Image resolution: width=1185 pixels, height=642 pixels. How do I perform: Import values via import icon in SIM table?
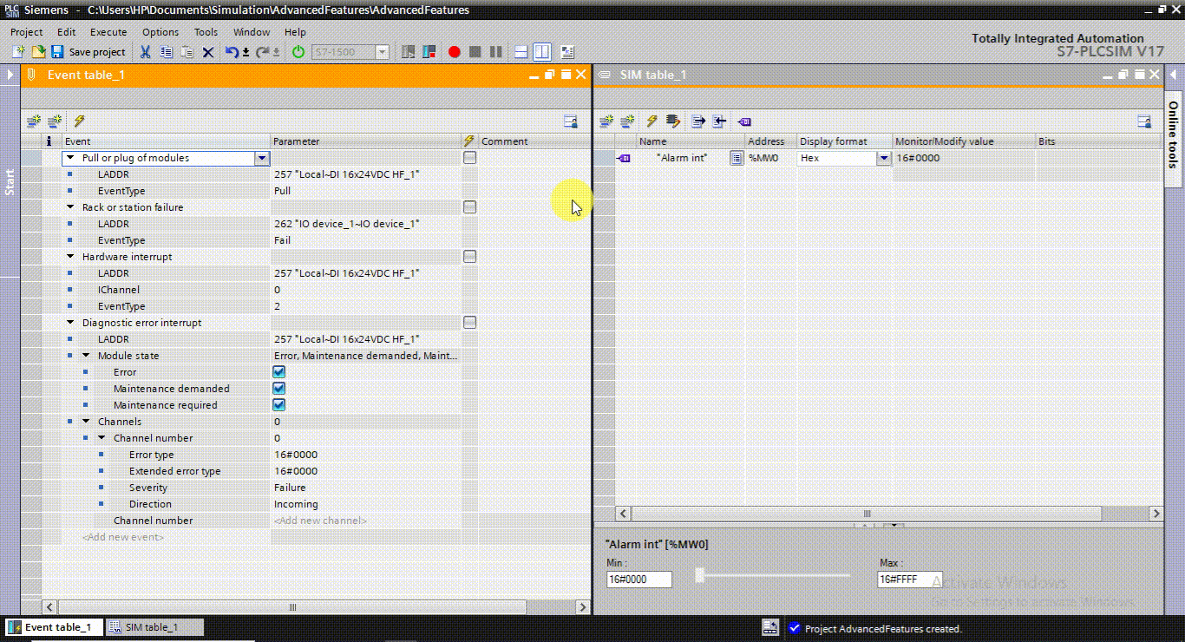(719, 121)
